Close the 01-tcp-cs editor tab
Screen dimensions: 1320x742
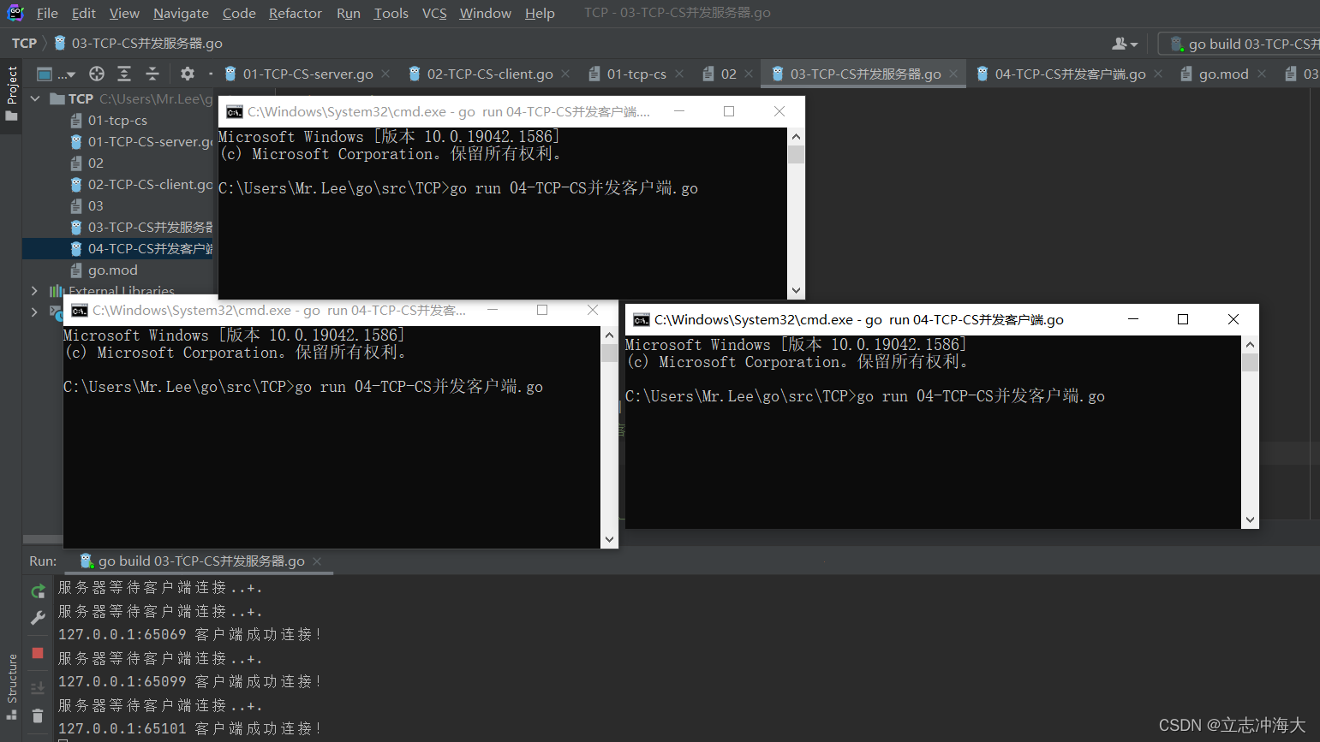679,74
